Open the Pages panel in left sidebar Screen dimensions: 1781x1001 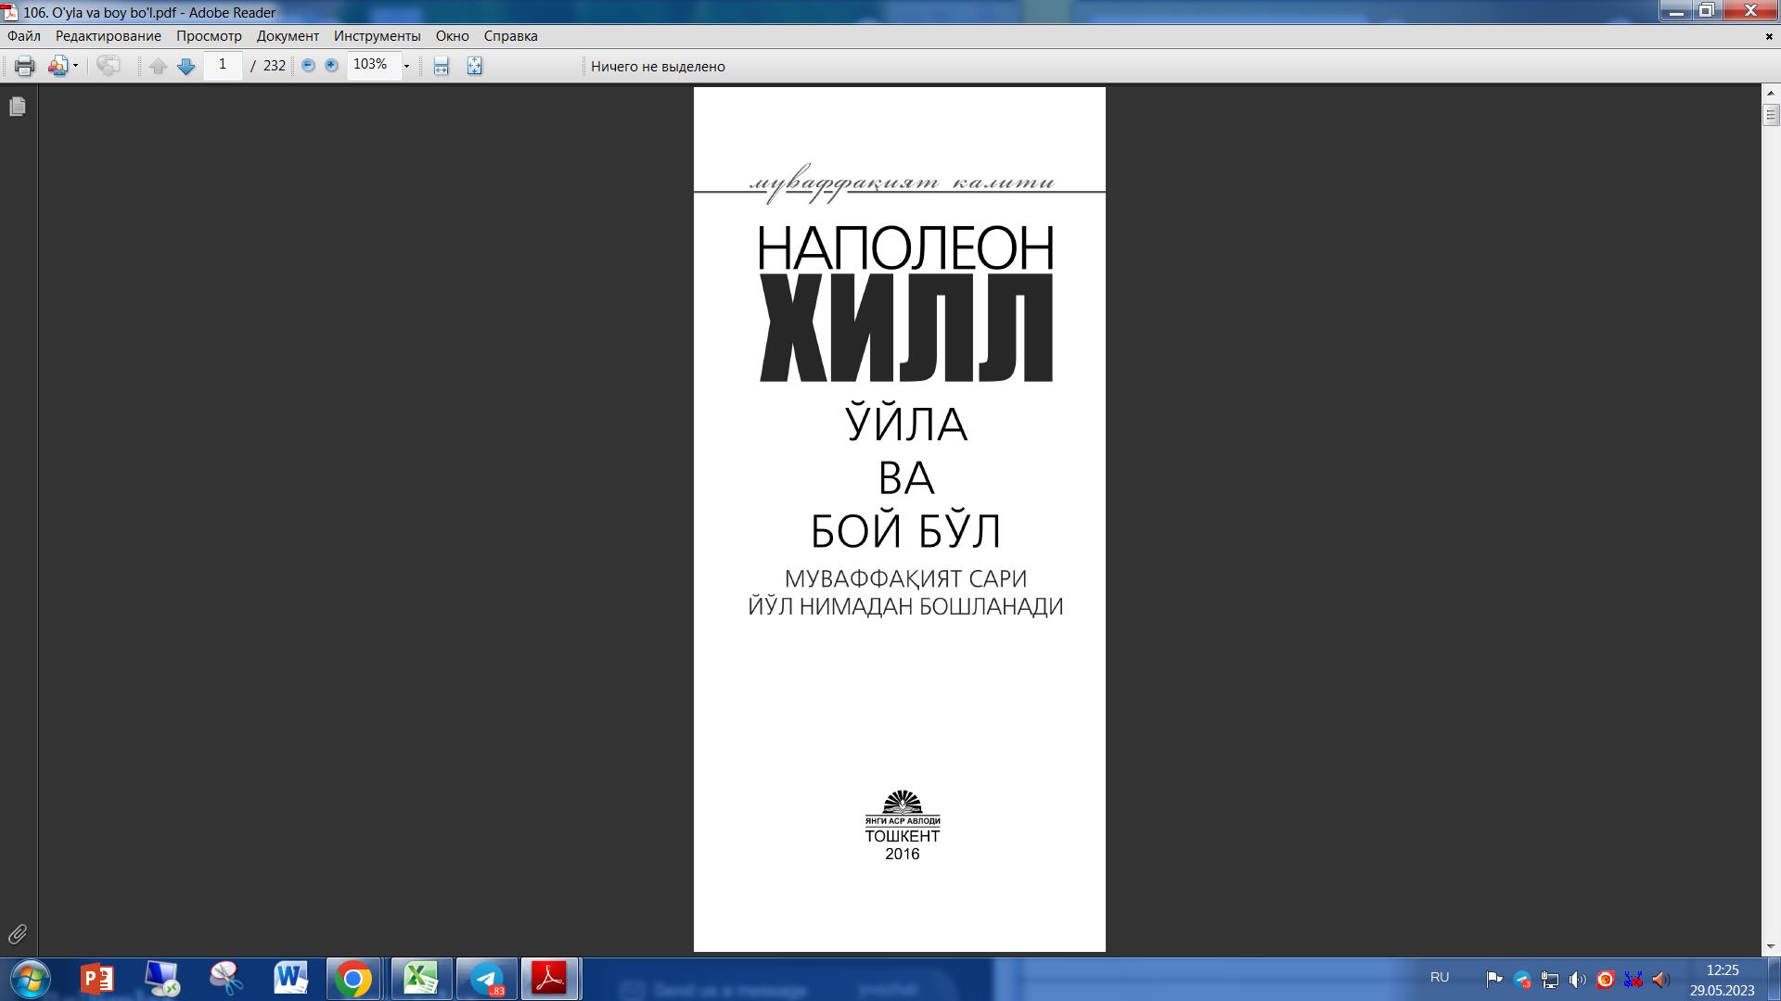(x=18, y=108)
